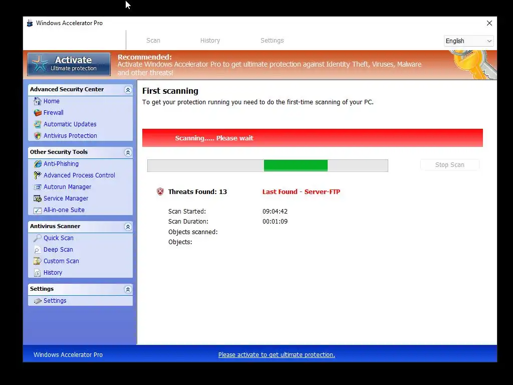This screenshot has width=513, height=385.
Task: Click the red threat shield icon
Action: (x=160, y=191)
